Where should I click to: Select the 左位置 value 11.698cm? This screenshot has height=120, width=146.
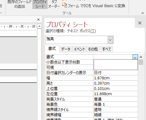[115, 94]
